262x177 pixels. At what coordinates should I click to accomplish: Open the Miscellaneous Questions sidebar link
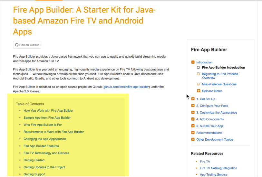[x=219, y=84]
